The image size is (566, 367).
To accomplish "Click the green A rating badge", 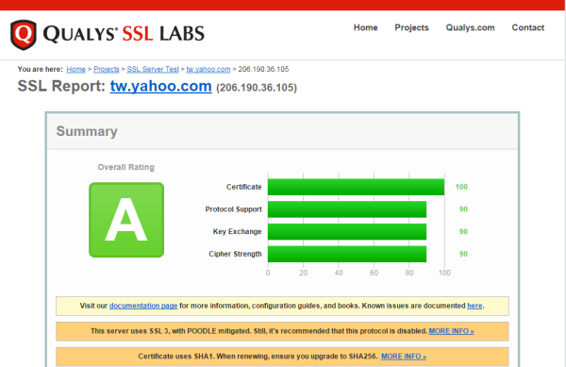I will [x=126, y=220].
